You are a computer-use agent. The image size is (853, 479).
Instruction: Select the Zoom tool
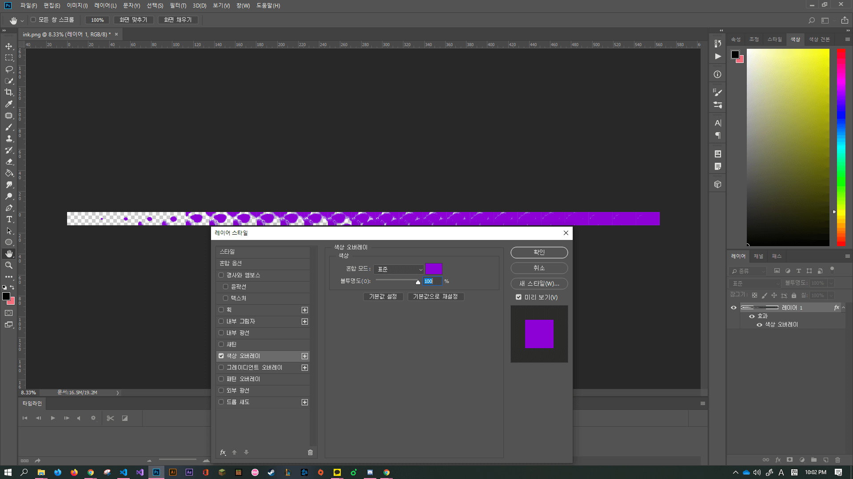coord(9,265)
